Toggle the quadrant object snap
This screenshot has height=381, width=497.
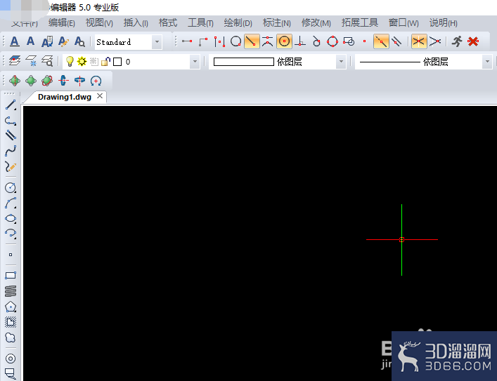click(x=333, y=41)
